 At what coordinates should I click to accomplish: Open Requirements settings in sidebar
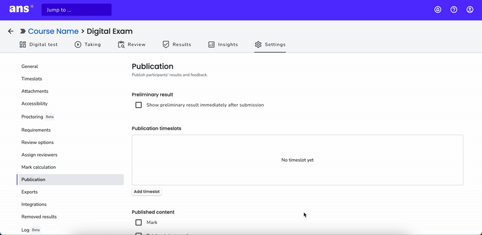click(x=36, y=130)
